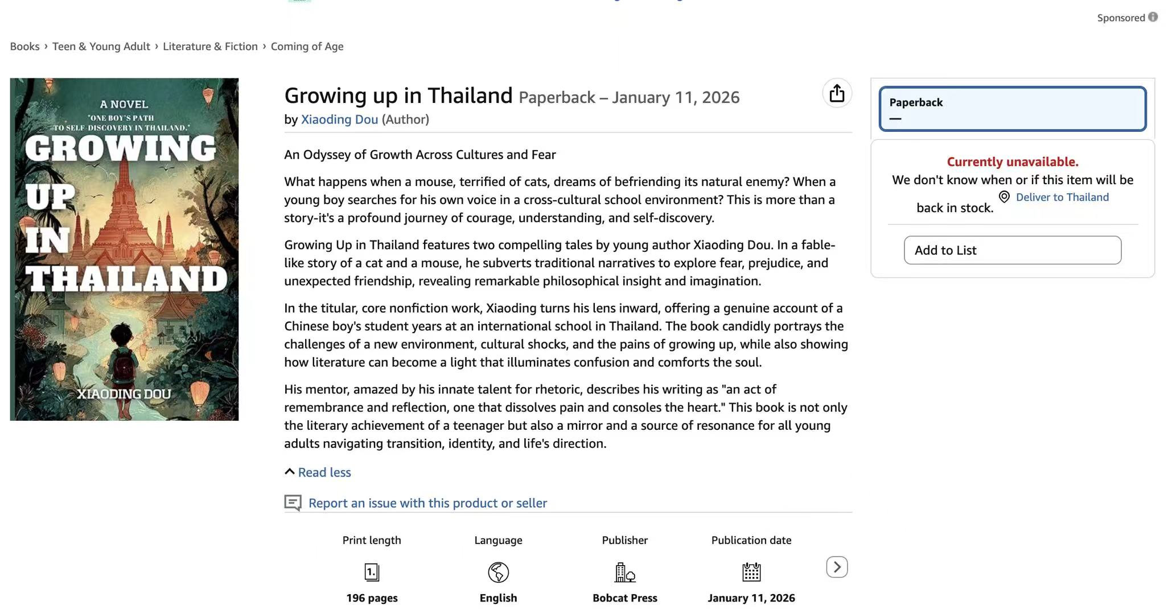
Task: Click the Add to List button
Action: 1012,250
